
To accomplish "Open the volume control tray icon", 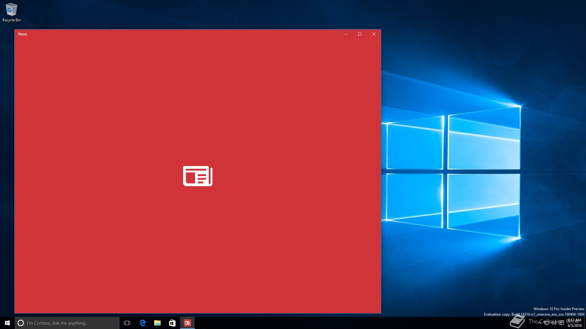I will click(x=554, y=323).
